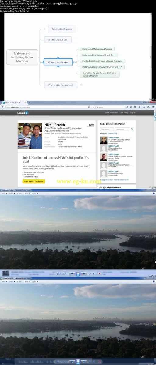The width and height of the screenshot is (156, 365).
Task: Click Sign In on LinkedIn header
Action: click(x=133, y=113)
